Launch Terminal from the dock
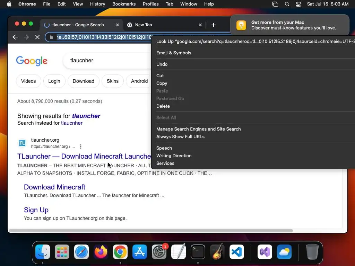The width and height of the screenshot is (355, 266). tap(198, 252)
